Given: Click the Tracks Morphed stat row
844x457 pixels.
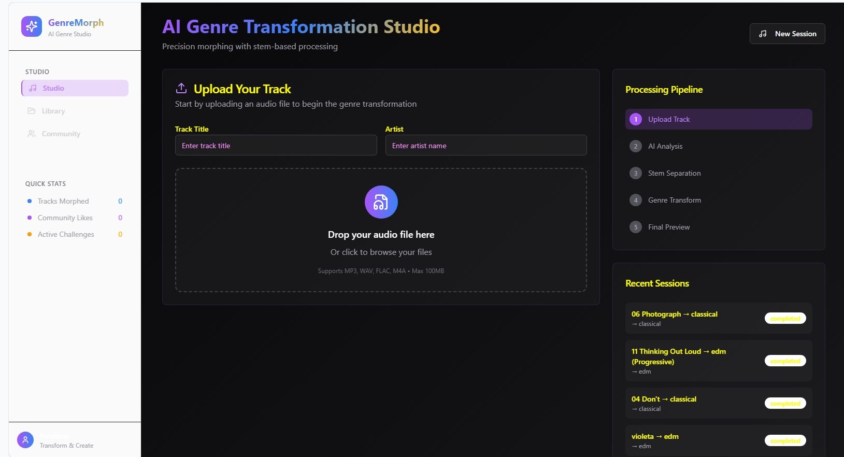Looking at the screenshot, I should (x=75, y=201).
